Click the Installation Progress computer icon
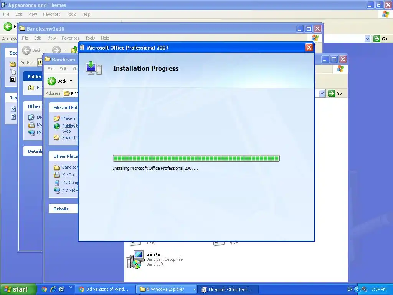Viewport: 393px width, 295px height. coord(94,68)
